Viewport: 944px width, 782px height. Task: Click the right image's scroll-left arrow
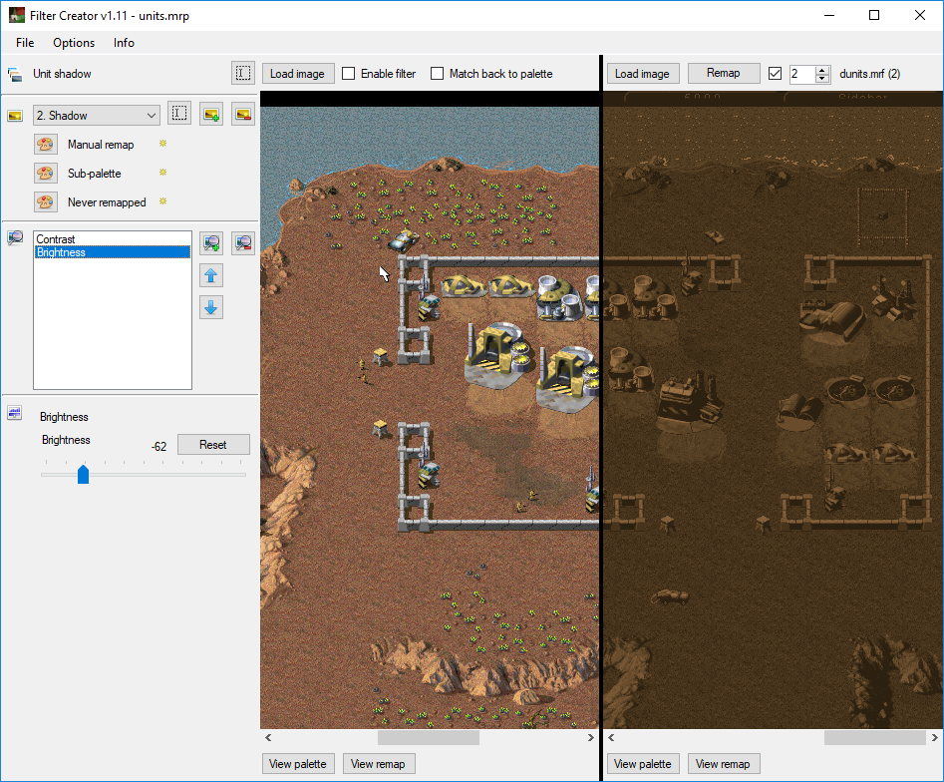point(612,737)
